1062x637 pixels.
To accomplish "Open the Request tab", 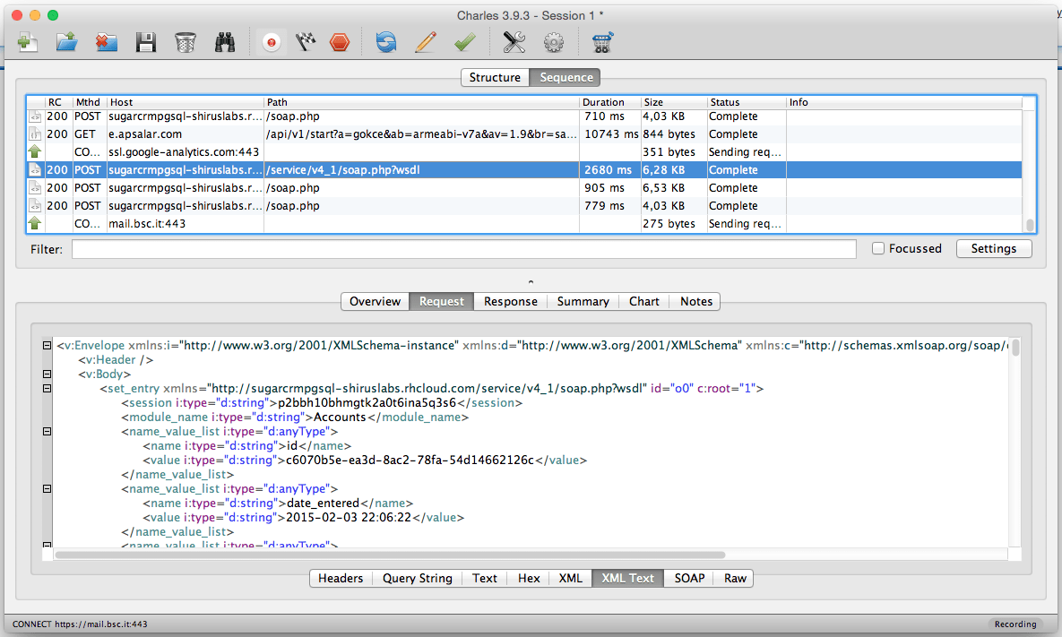I will (x=442, y=301).
